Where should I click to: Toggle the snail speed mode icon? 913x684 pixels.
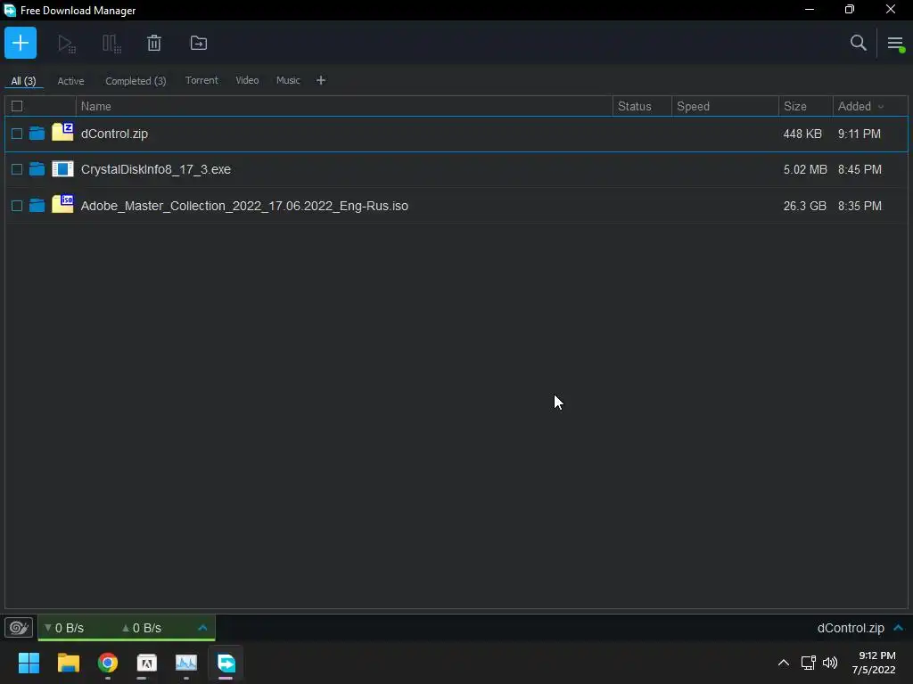pos(19,628)
